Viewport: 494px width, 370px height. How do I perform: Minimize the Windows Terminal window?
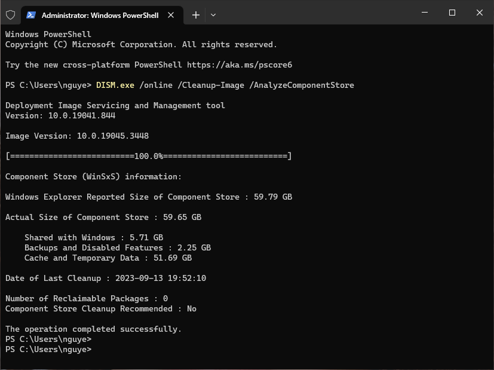(x=425, y=13)
